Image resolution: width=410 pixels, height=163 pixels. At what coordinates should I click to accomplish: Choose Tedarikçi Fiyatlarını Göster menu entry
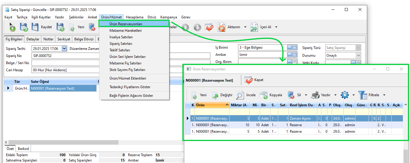click(x=130, y=87)
